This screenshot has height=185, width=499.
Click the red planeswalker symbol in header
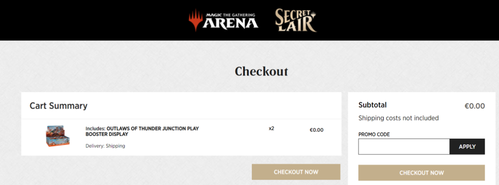[x=196, y=20]
